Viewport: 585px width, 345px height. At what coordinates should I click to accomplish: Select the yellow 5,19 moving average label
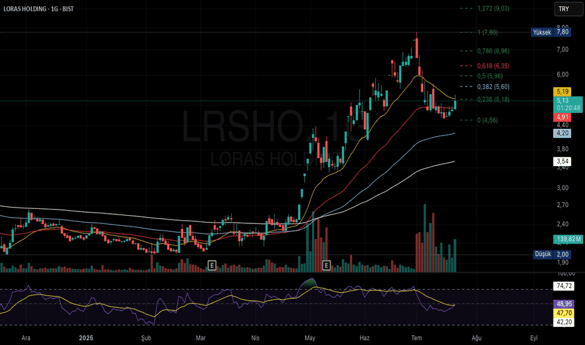[562, 92]
